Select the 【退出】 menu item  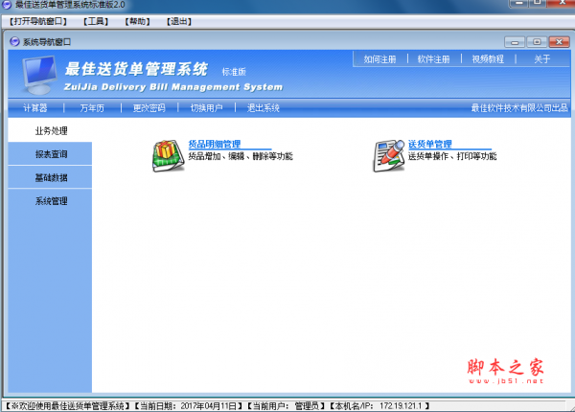click(x=179, y=21)
